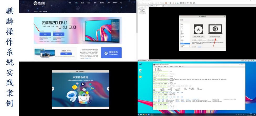Image resolution: width=256 pixels, height=116 pixels.
Task: Click the 安装 Ubuntu Kylin button in the installer
Action: tap(215, 37)
